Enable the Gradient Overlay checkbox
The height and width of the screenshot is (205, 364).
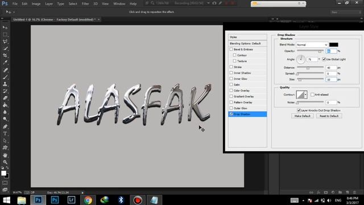coord(231,96)
